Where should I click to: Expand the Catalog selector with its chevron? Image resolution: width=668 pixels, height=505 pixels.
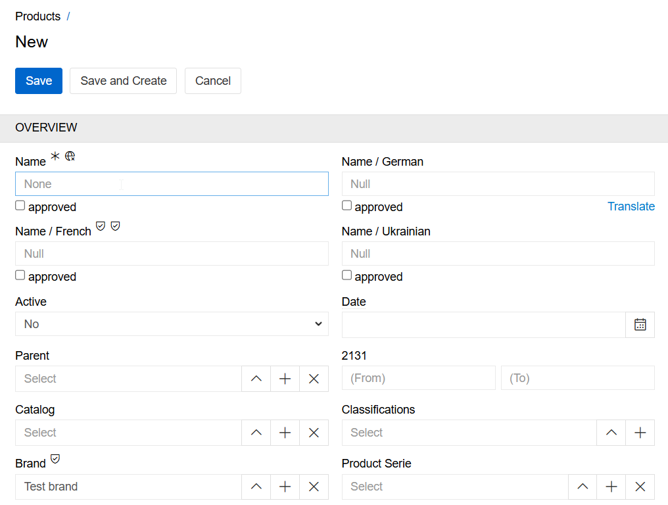(x=256, y=432)
